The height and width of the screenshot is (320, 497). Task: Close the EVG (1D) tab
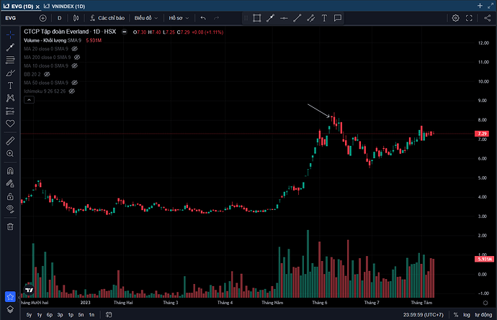click(37, 6)
